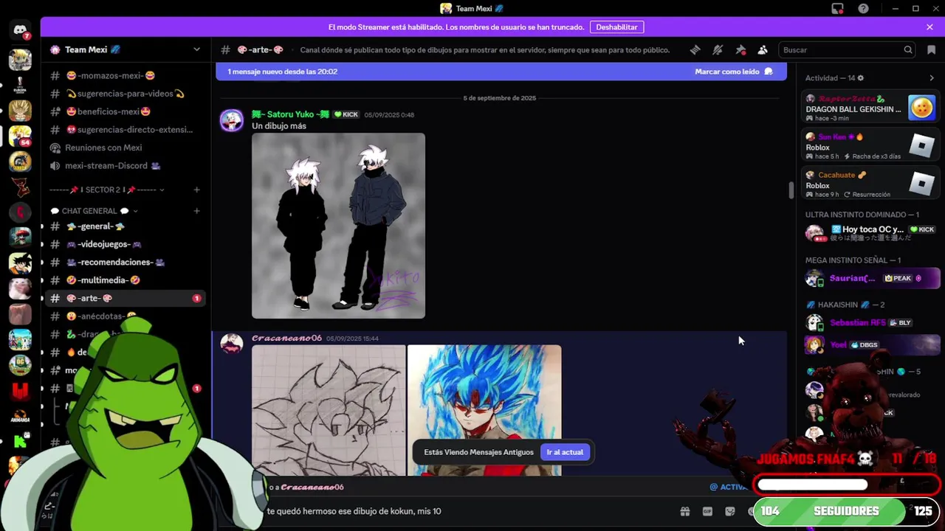Dismiss the streamer mode banner
The image size is (945, 531).
[929, 27]
